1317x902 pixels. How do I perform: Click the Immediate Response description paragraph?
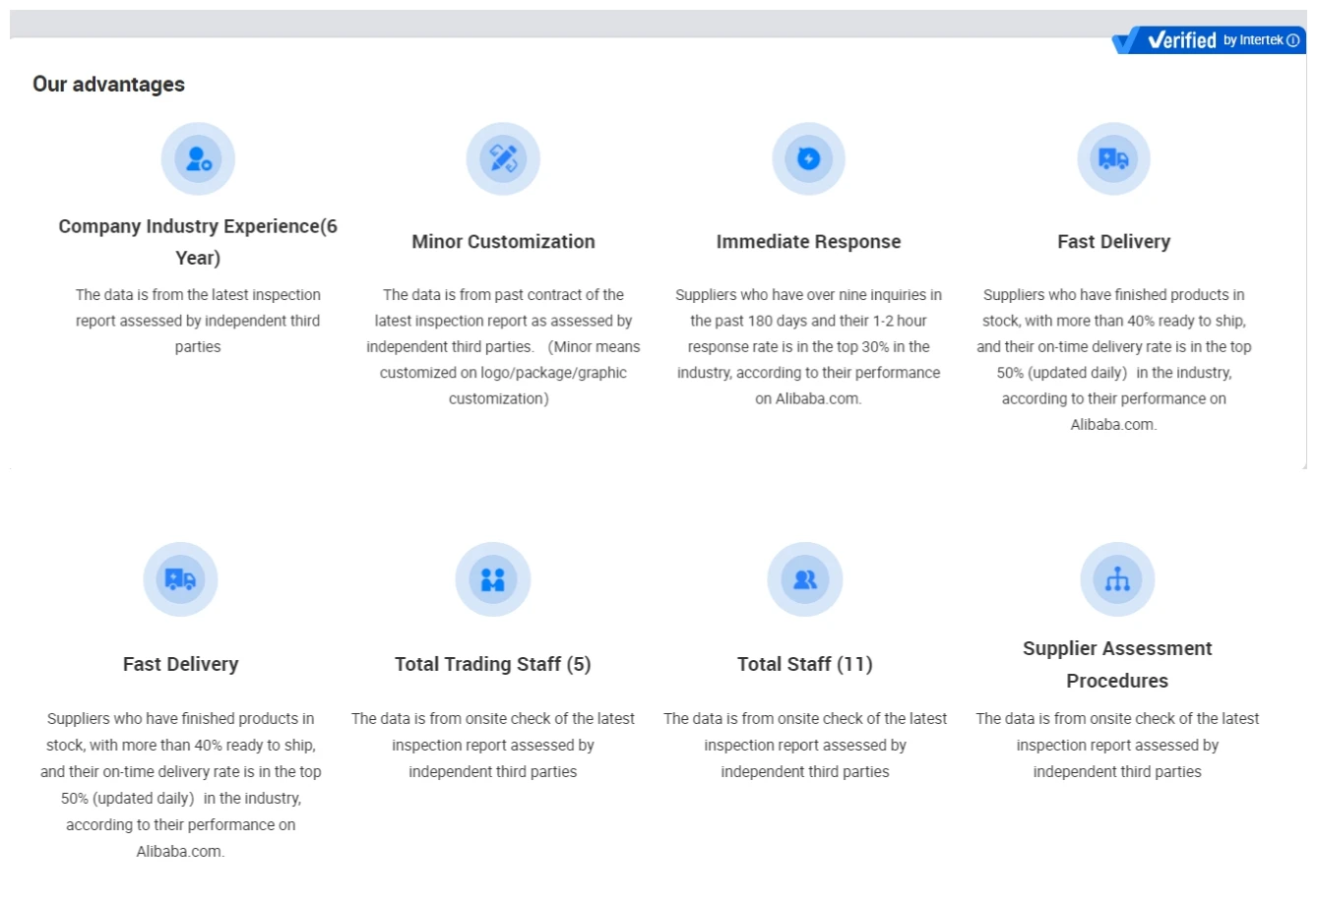[808, 346]
